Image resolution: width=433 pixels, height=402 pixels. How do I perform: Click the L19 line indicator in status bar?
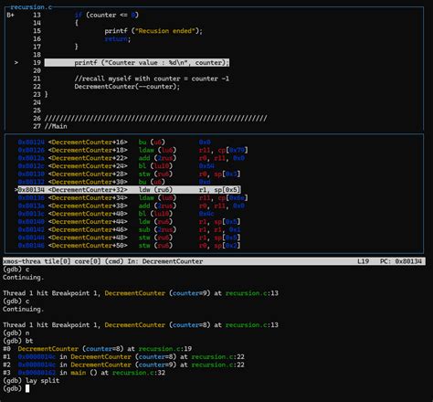[x=363, y=261]
